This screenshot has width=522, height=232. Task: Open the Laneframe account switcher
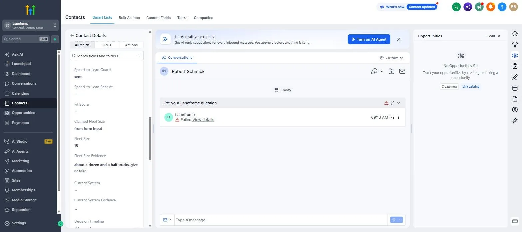point(31,26)
